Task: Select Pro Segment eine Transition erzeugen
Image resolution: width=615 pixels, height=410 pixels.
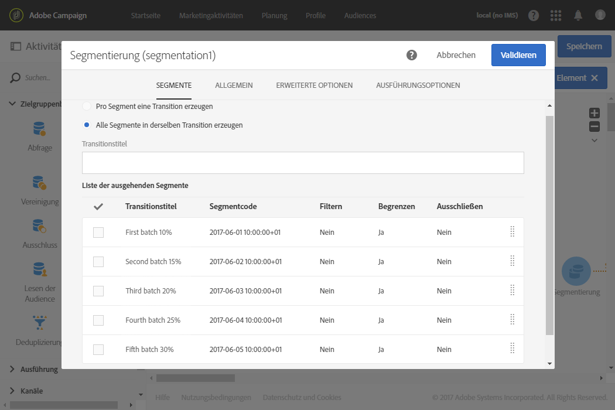Action: point(87,107)
